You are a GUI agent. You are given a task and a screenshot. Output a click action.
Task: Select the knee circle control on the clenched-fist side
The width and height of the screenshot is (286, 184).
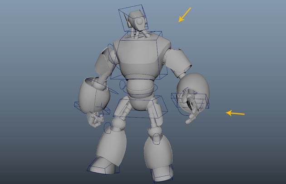[107, 128]
